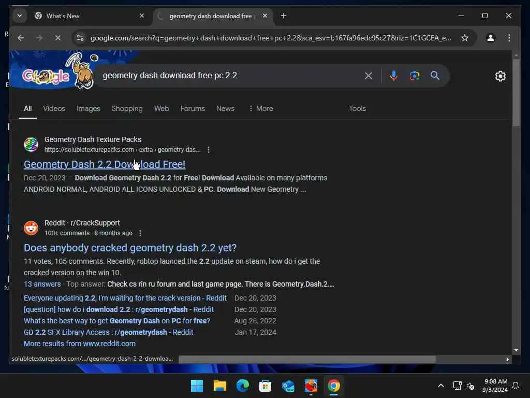Open Microsoft Store from taskbar
The height and width of the screenshot is (398, 530).
pos(266,386)
